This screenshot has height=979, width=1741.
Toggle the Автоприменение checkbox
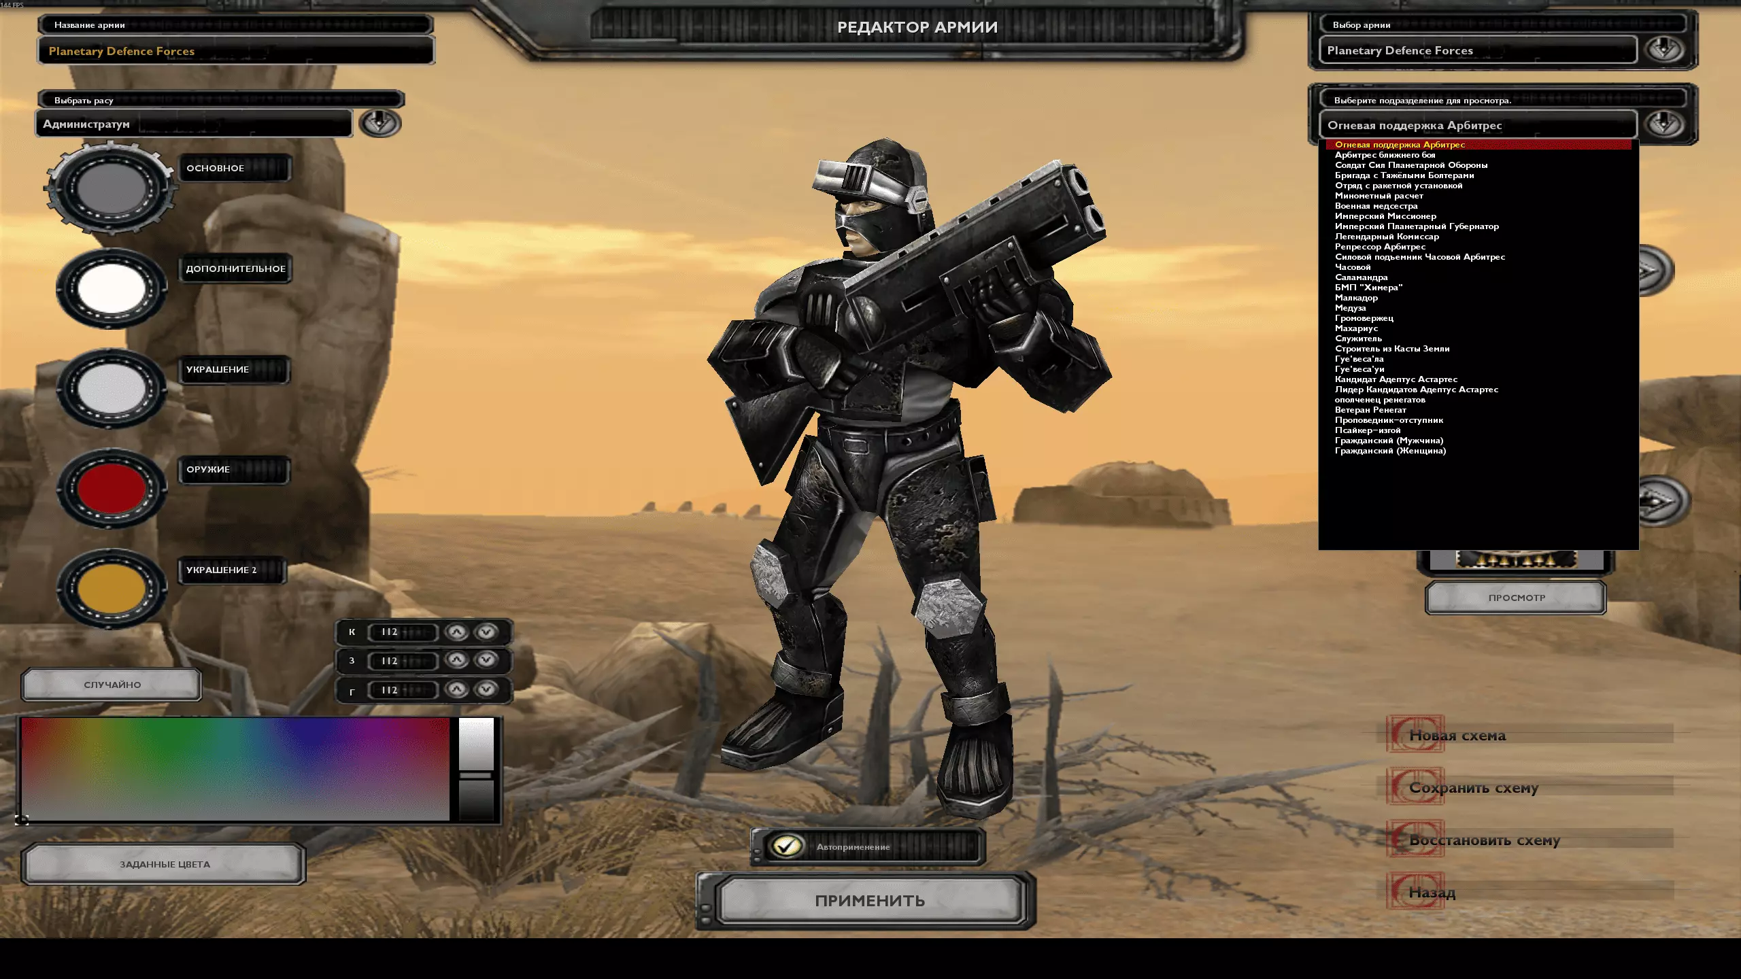pyautogui.click(x=786, y=846)
